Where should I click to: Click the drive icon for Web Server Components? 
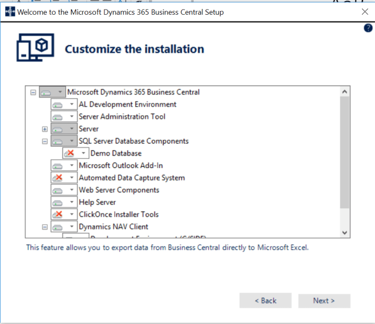coord(57,191)
